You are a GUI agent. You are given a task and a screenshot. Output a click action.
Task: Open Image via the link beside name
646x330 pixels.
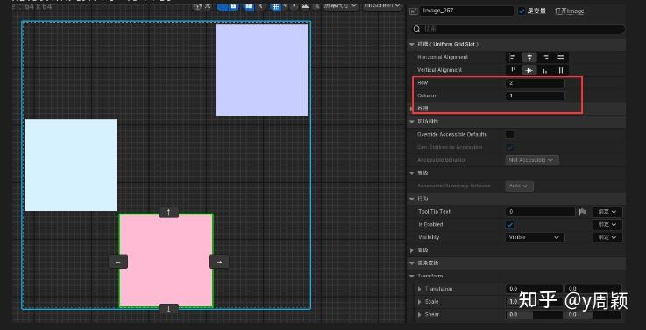tap(570, 11)
